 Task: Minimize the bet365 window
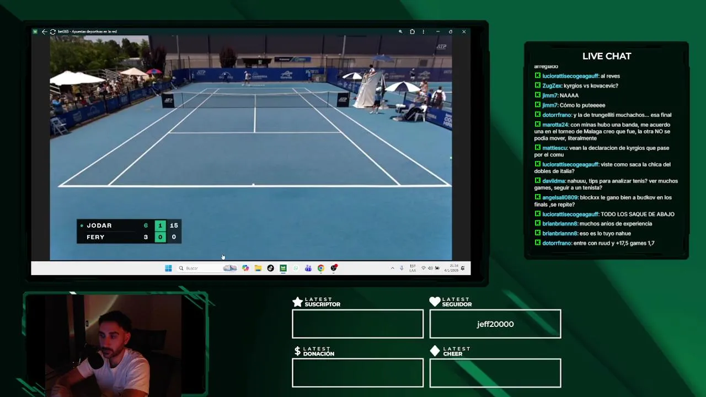(437, 31)
